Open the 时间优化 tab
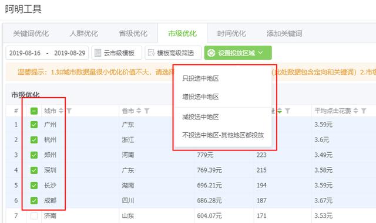This screenshot has height=223, width=376. [231, 33]
